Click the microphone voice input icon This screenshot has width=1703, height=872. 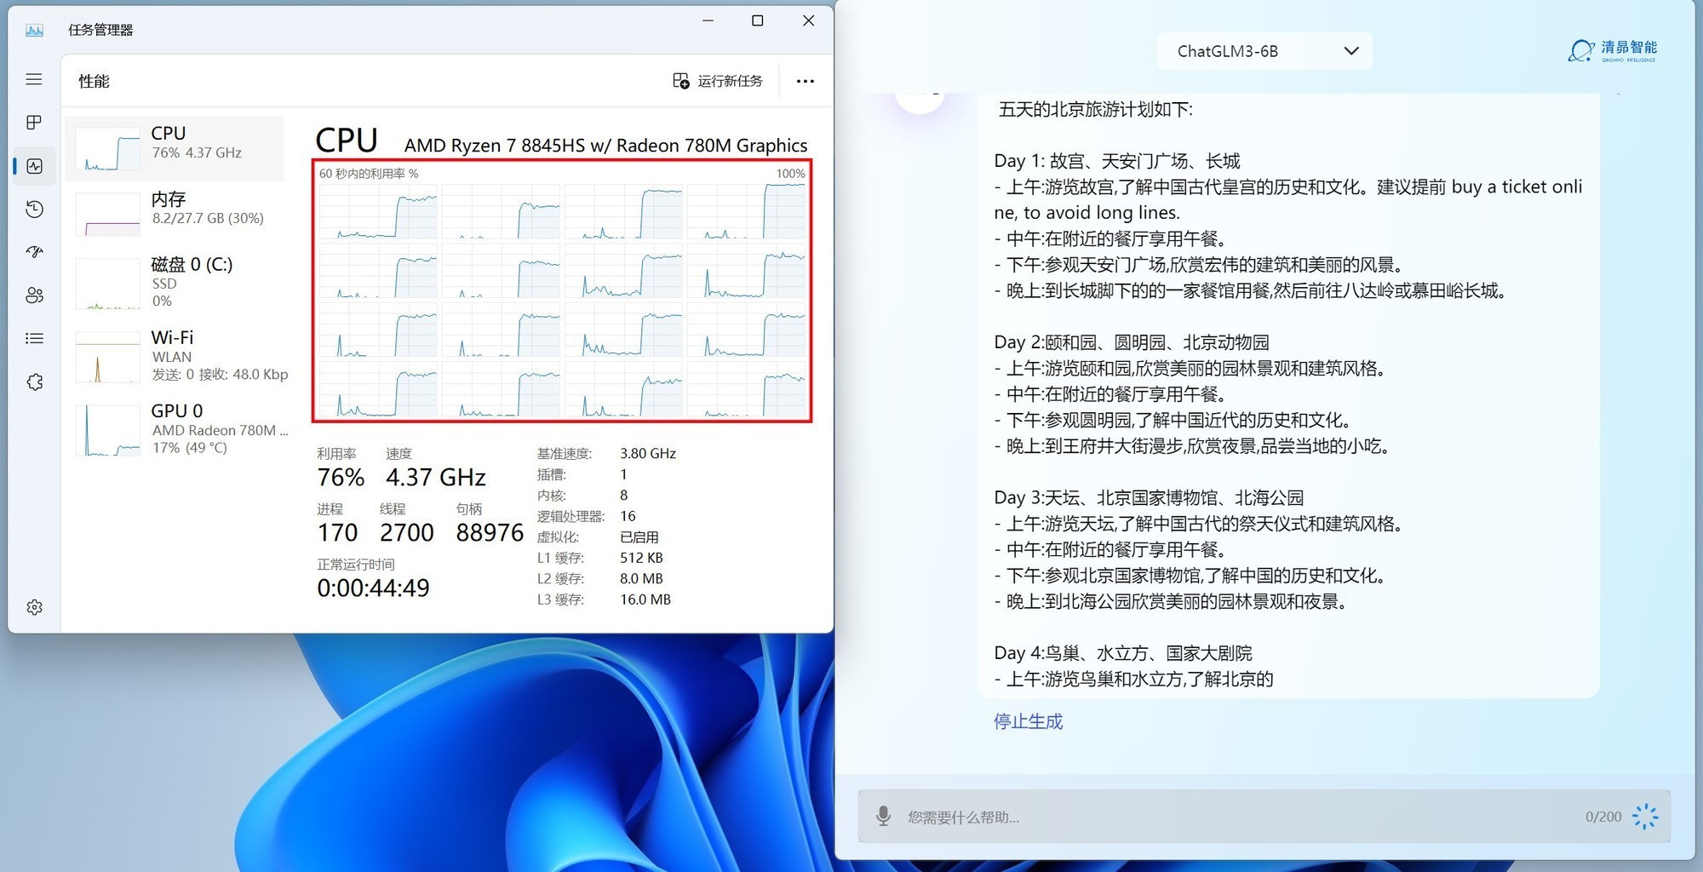(x=883, y=816)
